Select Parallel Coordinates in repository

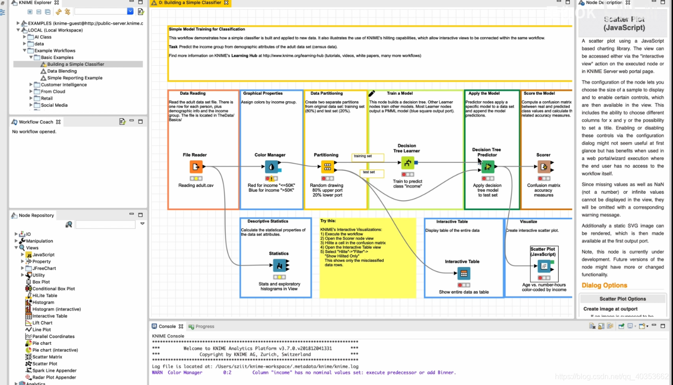point(54,336)
